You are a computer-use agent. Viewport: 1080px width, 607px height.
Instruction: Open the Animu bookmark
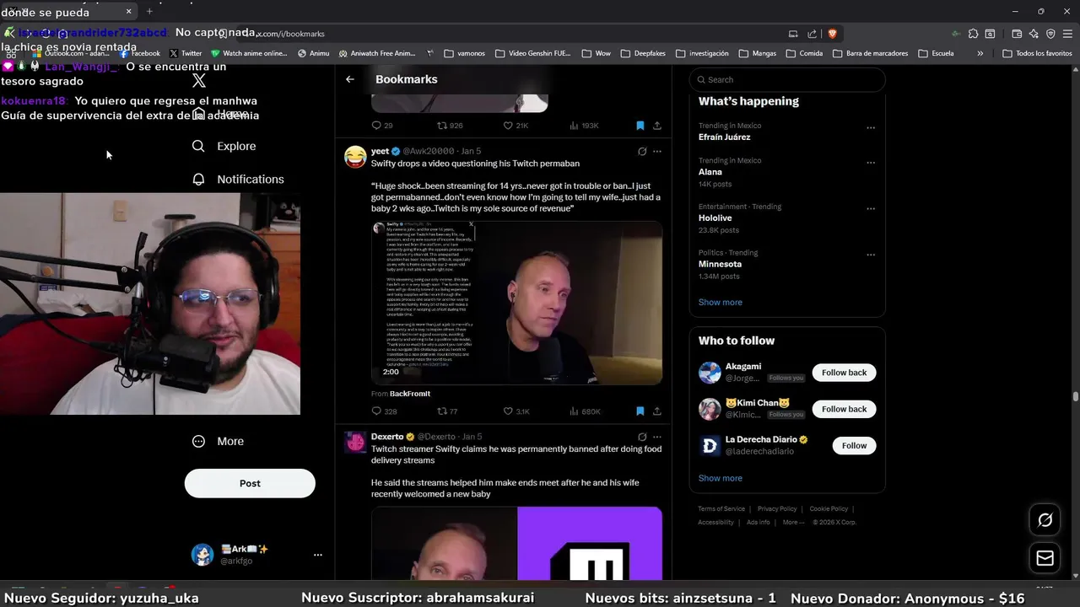(313, 53)
